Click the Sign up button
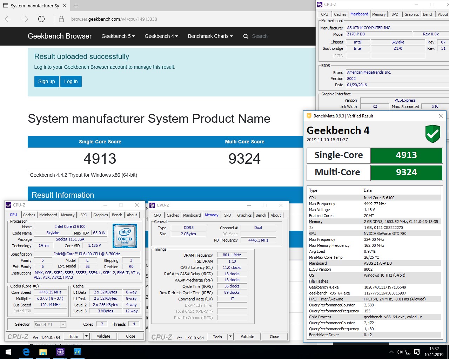Screen dimensions: 449x359 [x=47, y=81]
